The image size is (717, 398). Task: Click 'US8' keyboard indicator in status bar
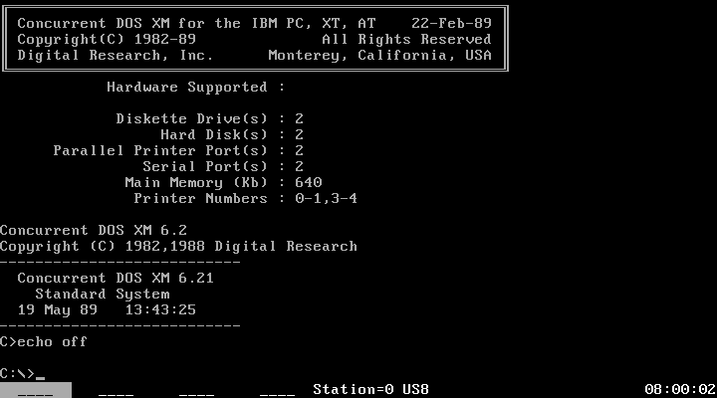[x=415, y=390]
